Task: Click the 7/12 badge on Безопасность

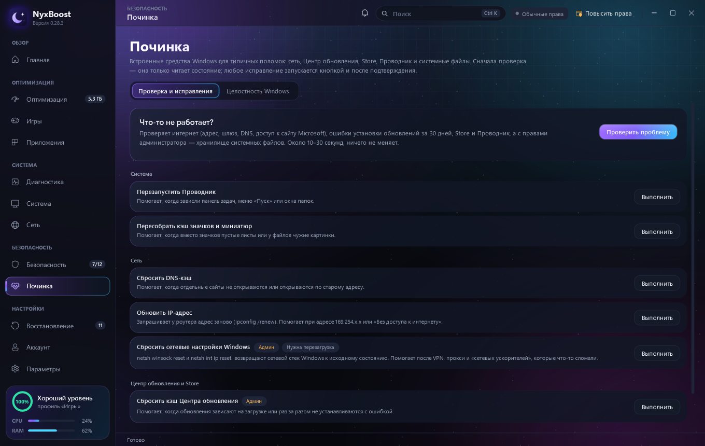Action: tap(97, 264)
